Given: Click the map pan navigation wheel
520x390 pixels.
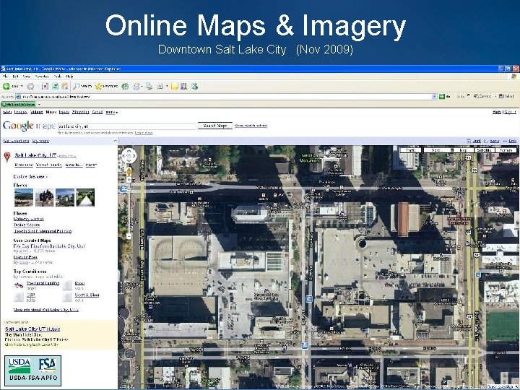Looking at the screenshot, I should click(x=129, y=156).
